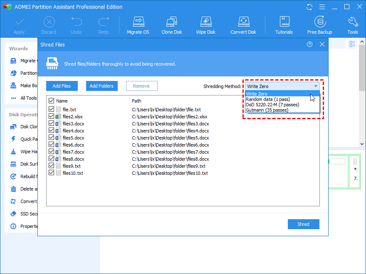Screen dimensions: 366x274
Task: Click the Wipe Hard Drive sidebar icon
Action: [x=13, y=152]
